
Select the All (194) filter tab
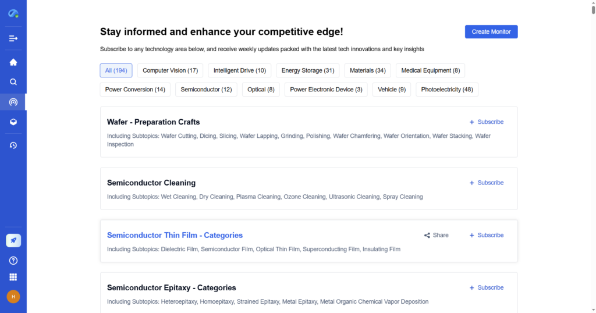click(116, 70)
